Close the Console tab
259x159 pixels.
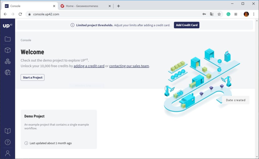coord(54,6)
